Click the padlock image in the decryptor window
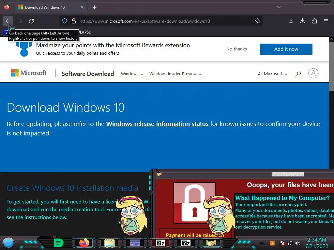Image resolution: width=334 pixels, height=250 pixels. click(x=194, y=203)
